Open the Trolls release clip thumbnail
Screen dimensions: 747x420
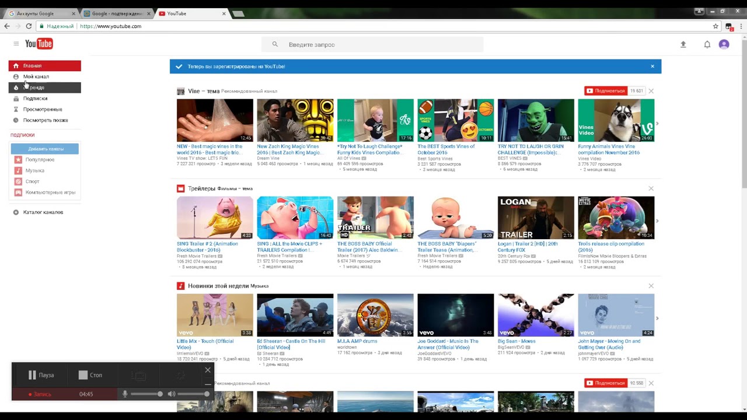(616, 218)
